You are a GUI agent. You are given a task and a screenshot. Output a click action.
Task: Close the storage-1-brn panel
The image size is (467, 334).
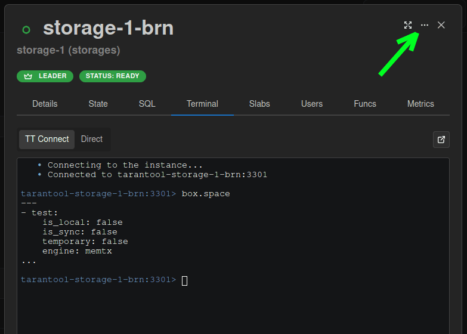pyautogui.click(x=441, y=25)
